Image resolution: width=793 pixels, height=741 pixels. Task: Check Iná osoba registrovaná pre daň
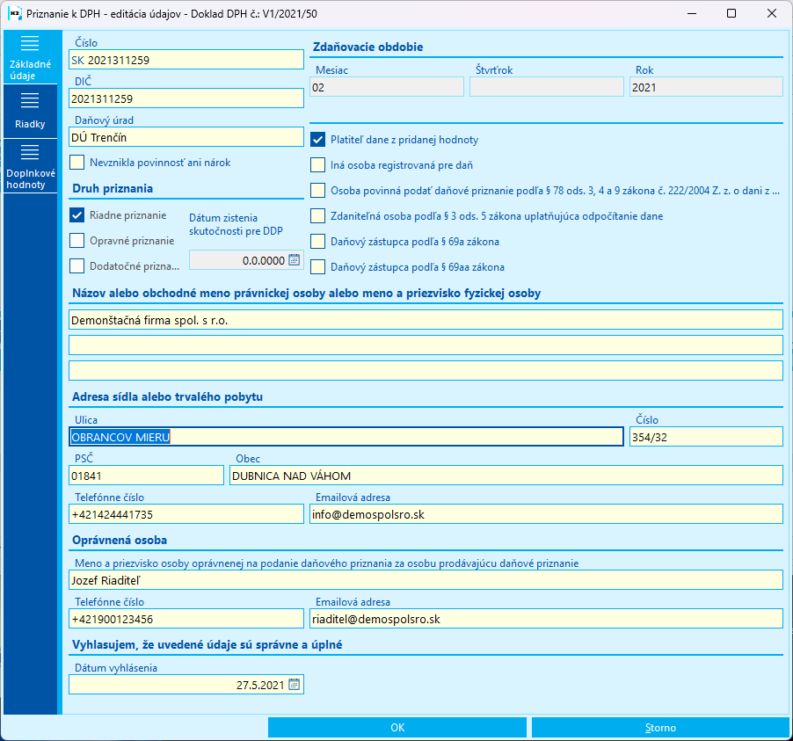pyautogui.click(x=317, y=165)
